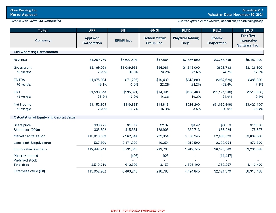This screenshot has width=276, height=213.
Task: Click the Core Gaming Inc. title
Action: (24, 10)
